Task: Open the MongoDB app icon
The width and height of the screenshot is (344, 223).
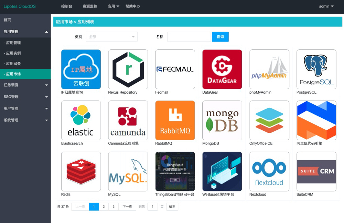Action: click(222, 120)
